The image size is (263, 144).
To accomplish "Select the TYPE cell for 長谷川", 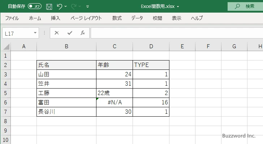I will tap(151, 112).
